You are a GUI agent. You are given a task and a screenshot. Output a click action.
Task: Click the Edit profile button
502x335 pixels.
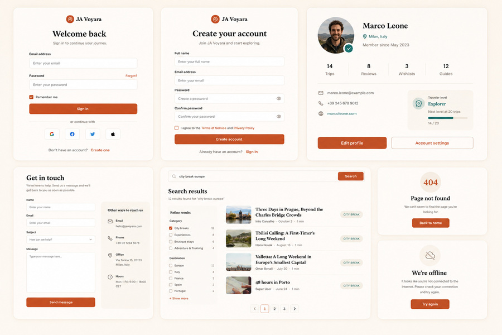pos(352,143)
